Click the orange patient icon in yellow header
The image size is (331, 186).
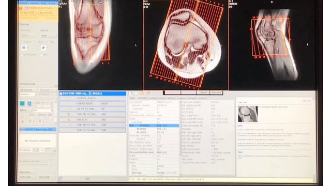click(21, 8)
